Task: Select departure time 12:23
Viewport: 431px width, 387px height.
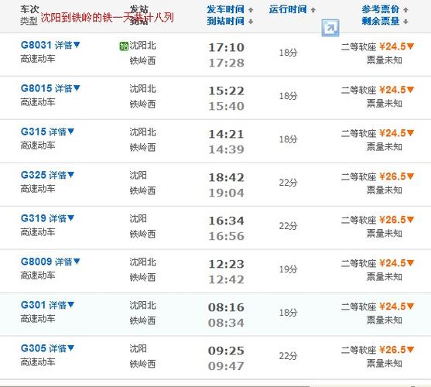Action: click(226, 265)
